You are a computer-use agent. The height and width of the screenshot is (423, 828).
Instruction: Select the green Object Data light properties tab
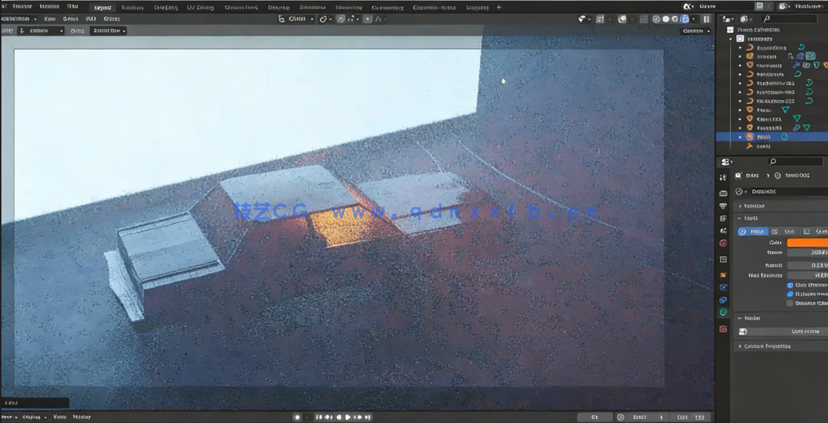click(x=723, y=311)
